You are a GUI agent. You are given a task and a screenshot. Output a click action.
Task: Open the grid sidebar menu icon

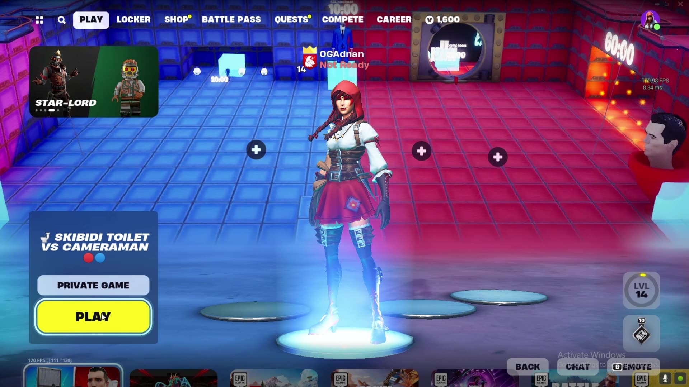click(x=39, y=20)
